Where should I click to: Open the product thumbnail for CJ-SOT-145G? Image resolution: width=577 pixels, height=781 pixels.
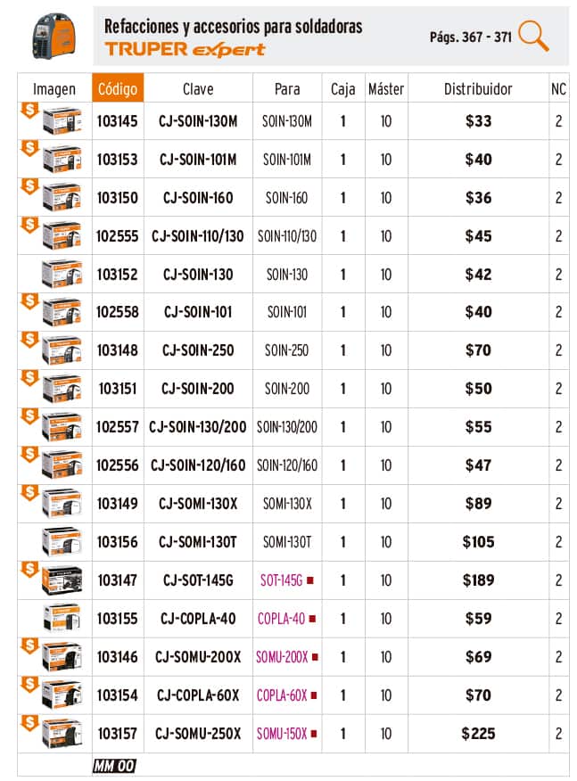pos(62,580)
